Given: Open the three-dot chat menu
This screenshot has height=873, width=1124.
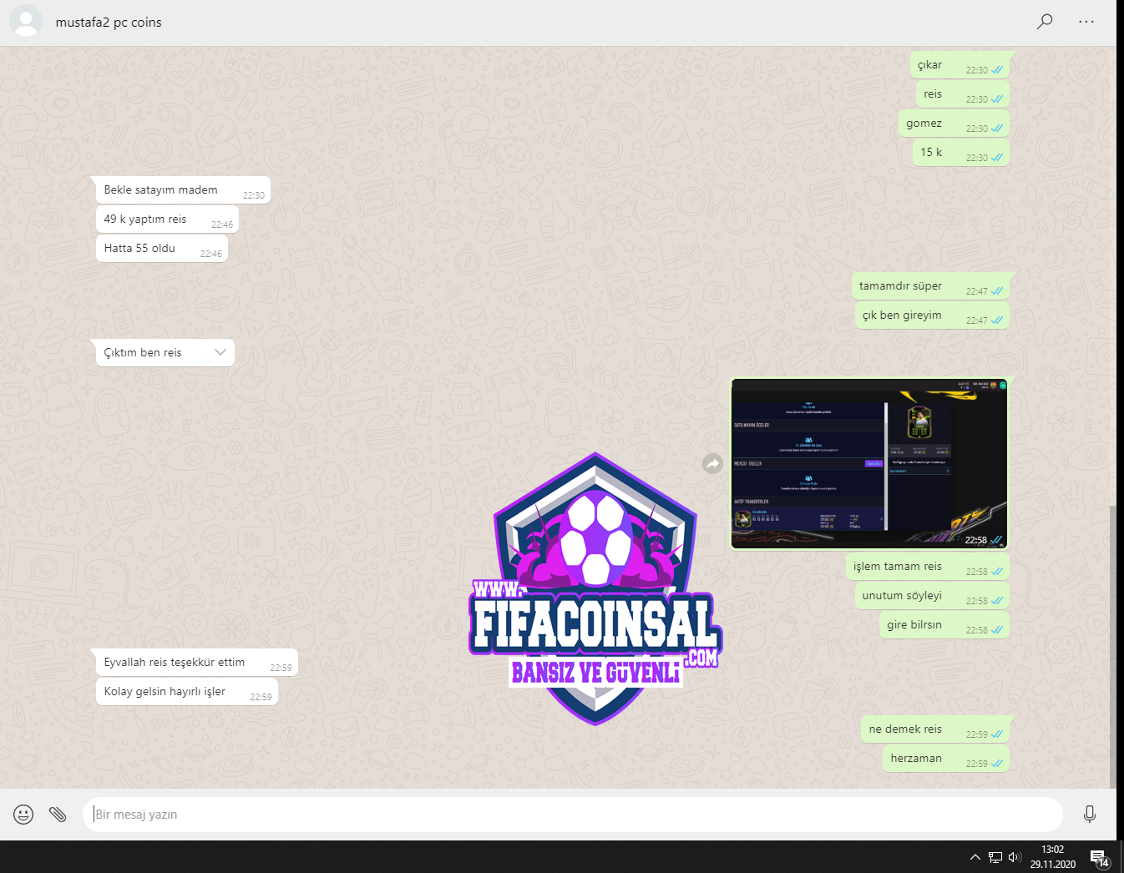Looking at the screenshot, I should tap(1086, 22).
